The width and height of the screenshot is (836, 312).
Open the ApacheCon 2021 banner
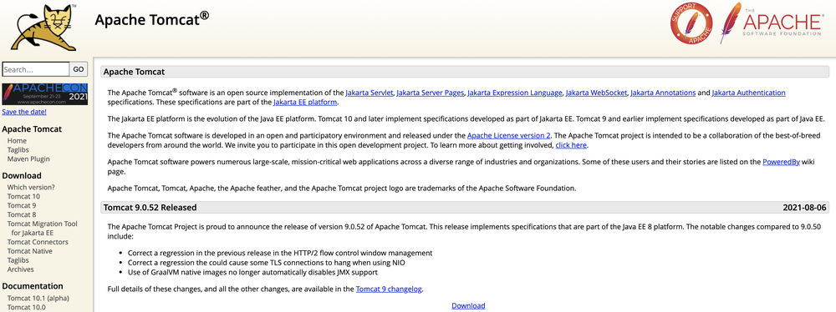coord(45,94)
